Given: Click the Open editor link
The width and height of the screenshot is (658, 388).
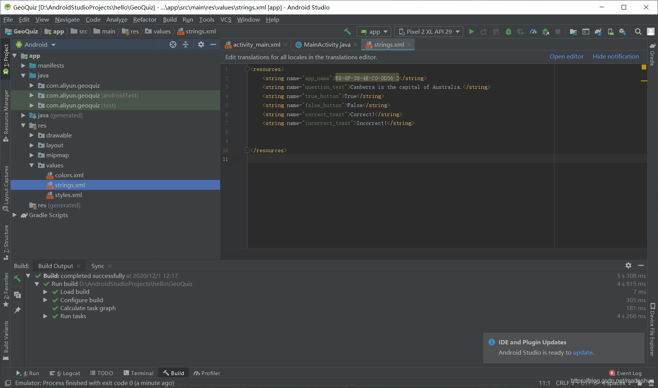Looking at the screenshot, I should click(567, 57).
